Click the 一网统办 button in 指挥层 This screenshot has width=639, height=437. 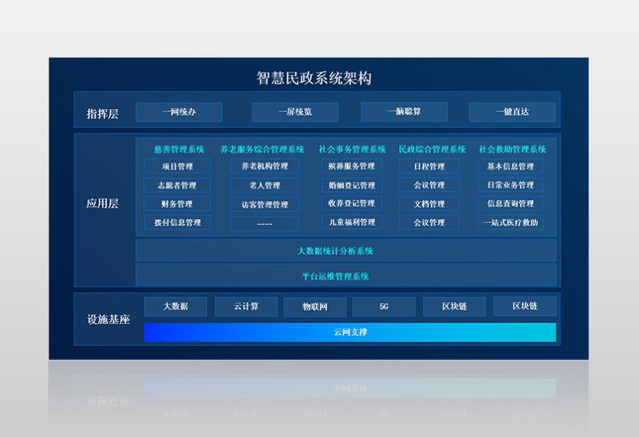(x=178, y=111)
